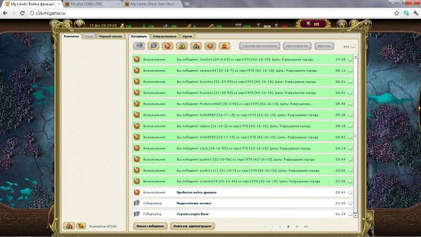Click the round cup emblem at top-left
The width and height of the screenshot is (421, 237).
pos(79,24)
